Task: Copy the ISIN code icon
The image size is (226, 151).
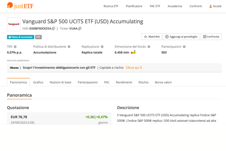Action: [x=53, y=29]
